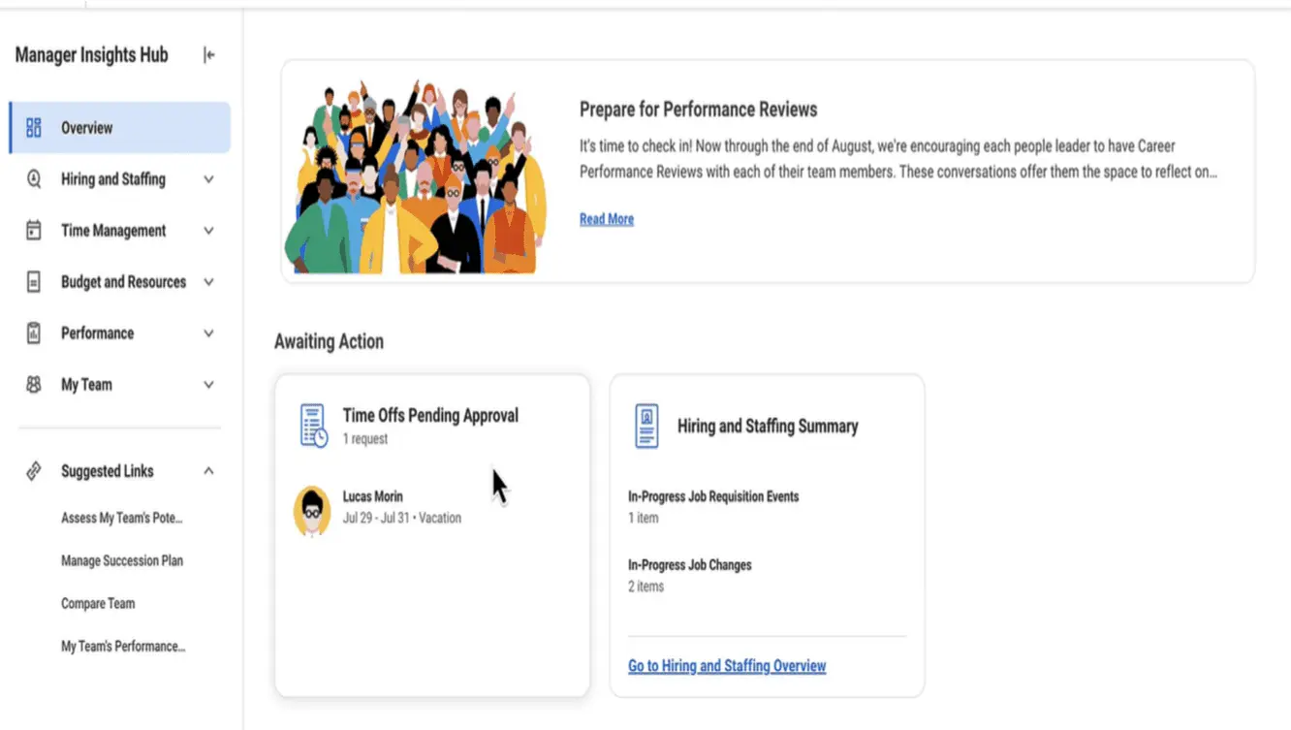Viewport: 1291px width, 730px height.
Task: Click the Overview dashboard icon
Action: (x=34, y=128)
